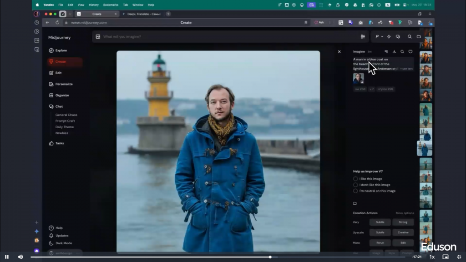The width and height of the screenshot is (466, 262).
Task: Reload the page with refresh icon
Action: click(x=57, y=23)
